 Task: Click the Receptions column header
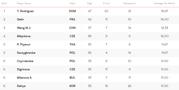point(129,3)
